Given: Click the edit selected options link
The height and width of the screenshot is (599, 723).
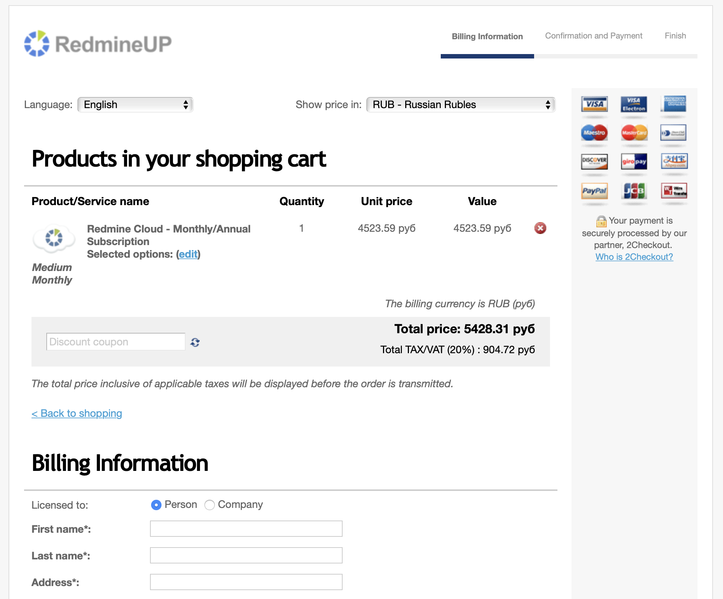Looking at the screenshot, I should 188,254.
